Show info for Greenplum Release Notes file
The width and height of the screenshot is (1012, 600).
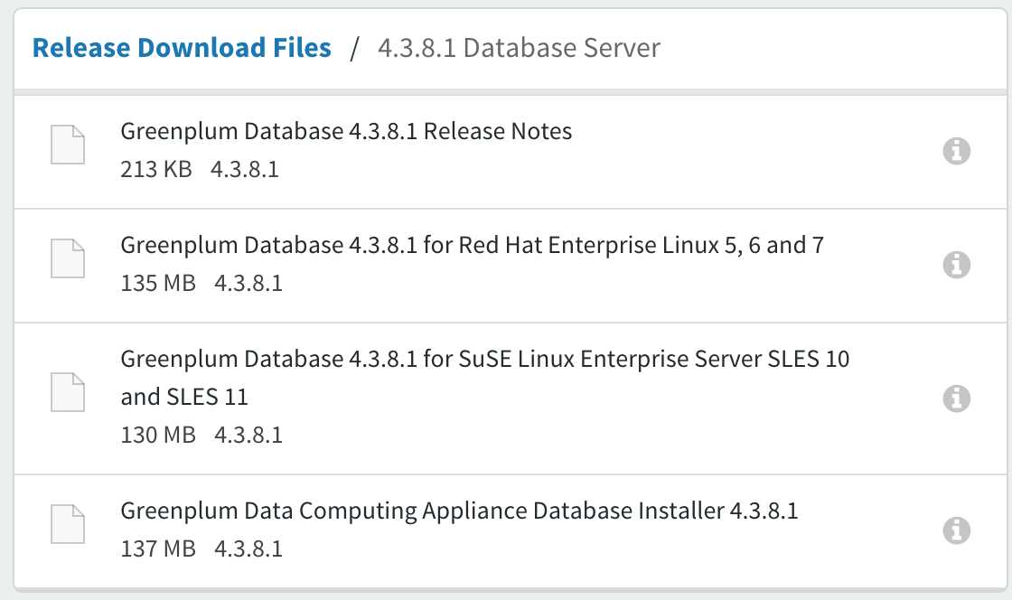point(957,151)
